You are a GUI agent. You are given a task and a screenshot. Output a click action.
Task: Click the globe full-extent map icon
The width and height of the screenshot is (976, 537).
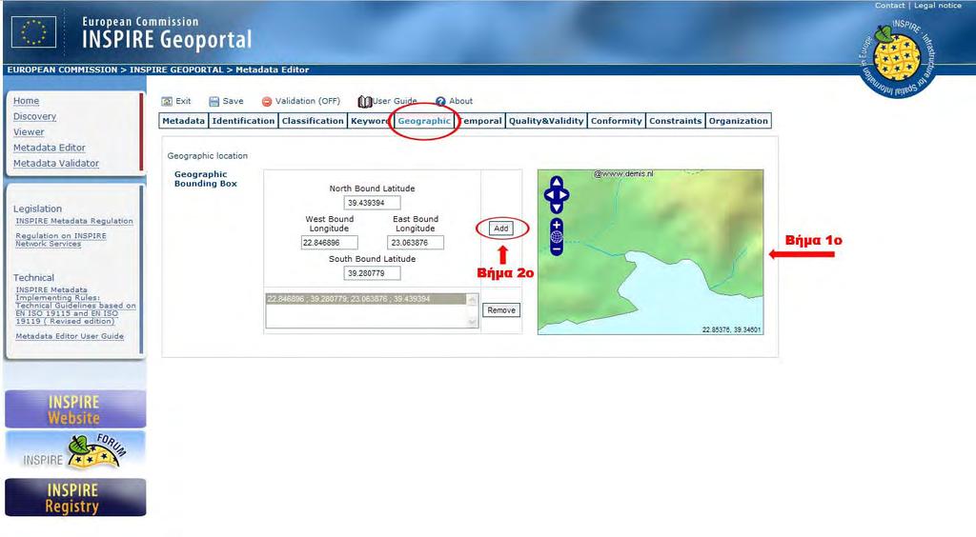tap(557, 237)
